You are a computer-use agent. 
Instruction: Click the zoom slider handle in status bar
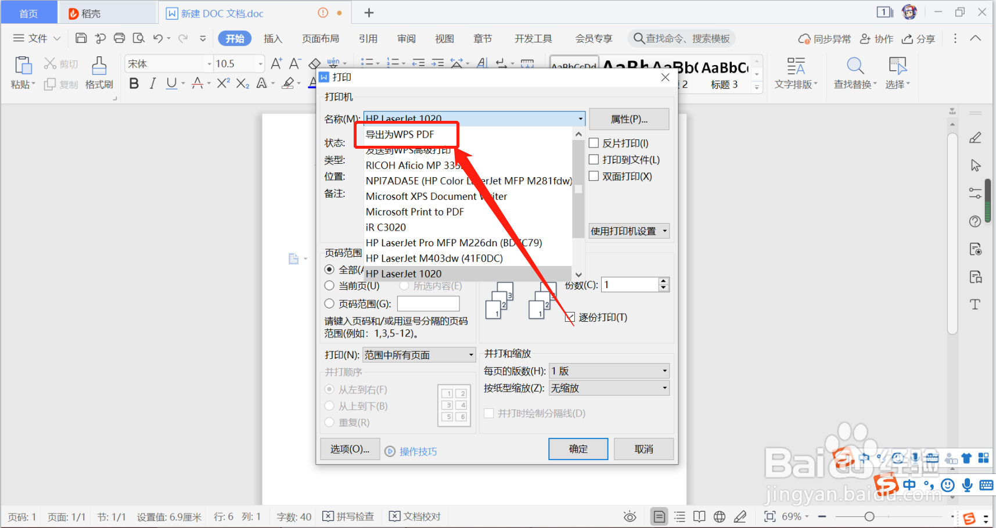point(869,516)
